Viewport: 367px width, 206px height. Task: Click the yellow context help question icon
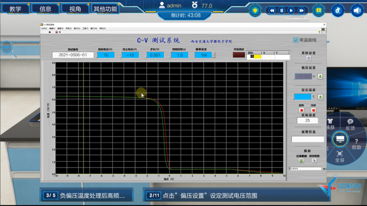[319, 32]
